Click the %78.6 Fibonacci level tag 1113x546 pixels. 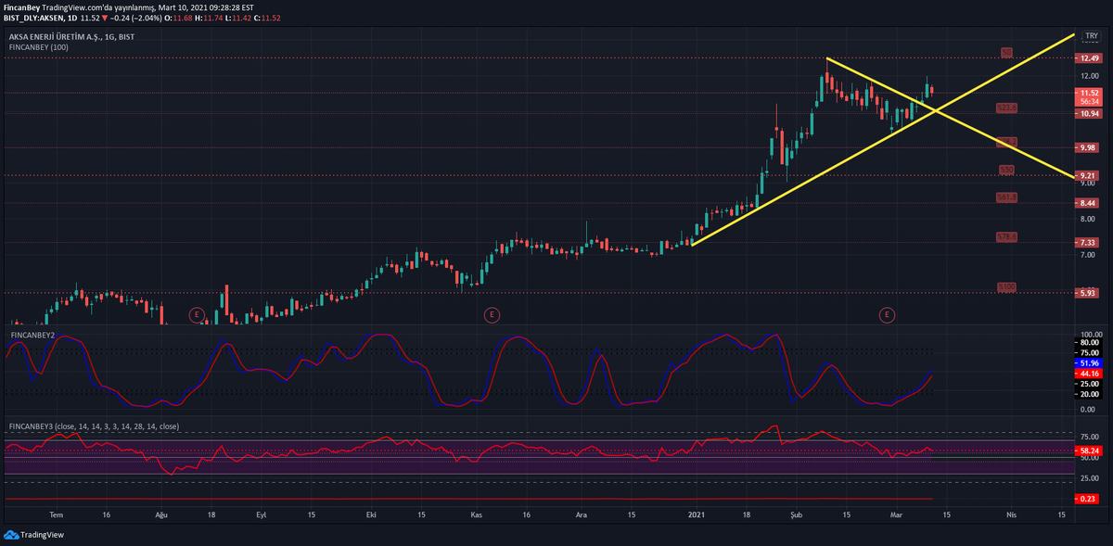pos(1006,236)
